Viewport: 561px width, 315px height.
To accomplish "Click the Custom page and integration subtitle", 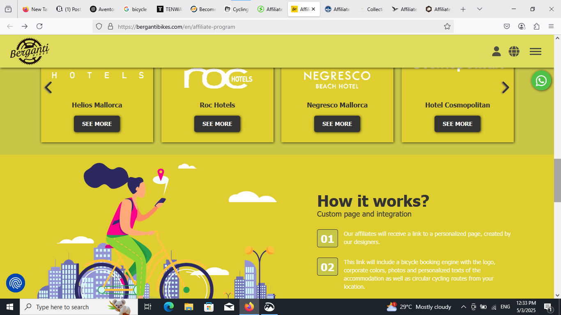I will pos(364,214).
